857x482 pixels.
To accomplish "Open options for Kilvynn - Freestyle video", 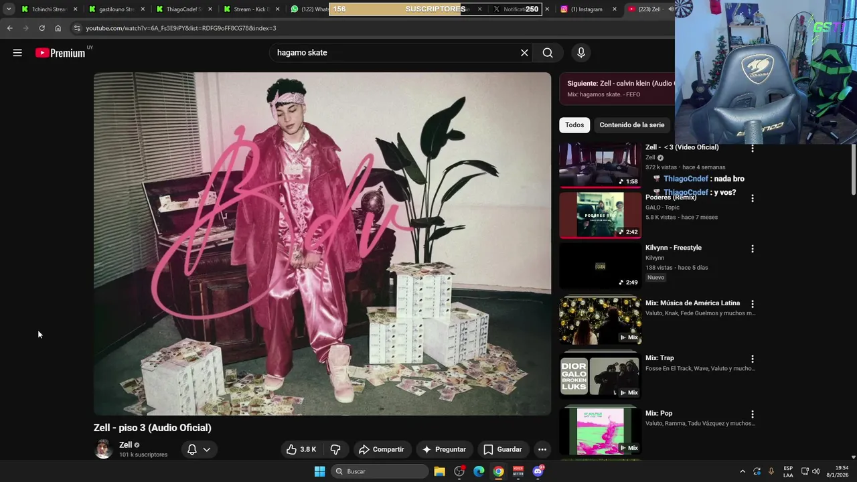I will (753, 248).
